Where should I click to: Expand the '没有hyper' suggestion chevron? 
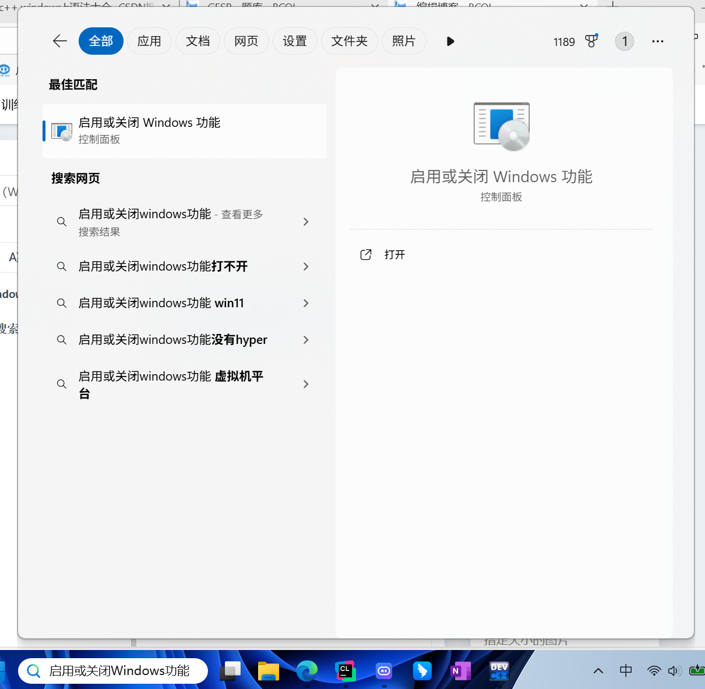point(306,340)
